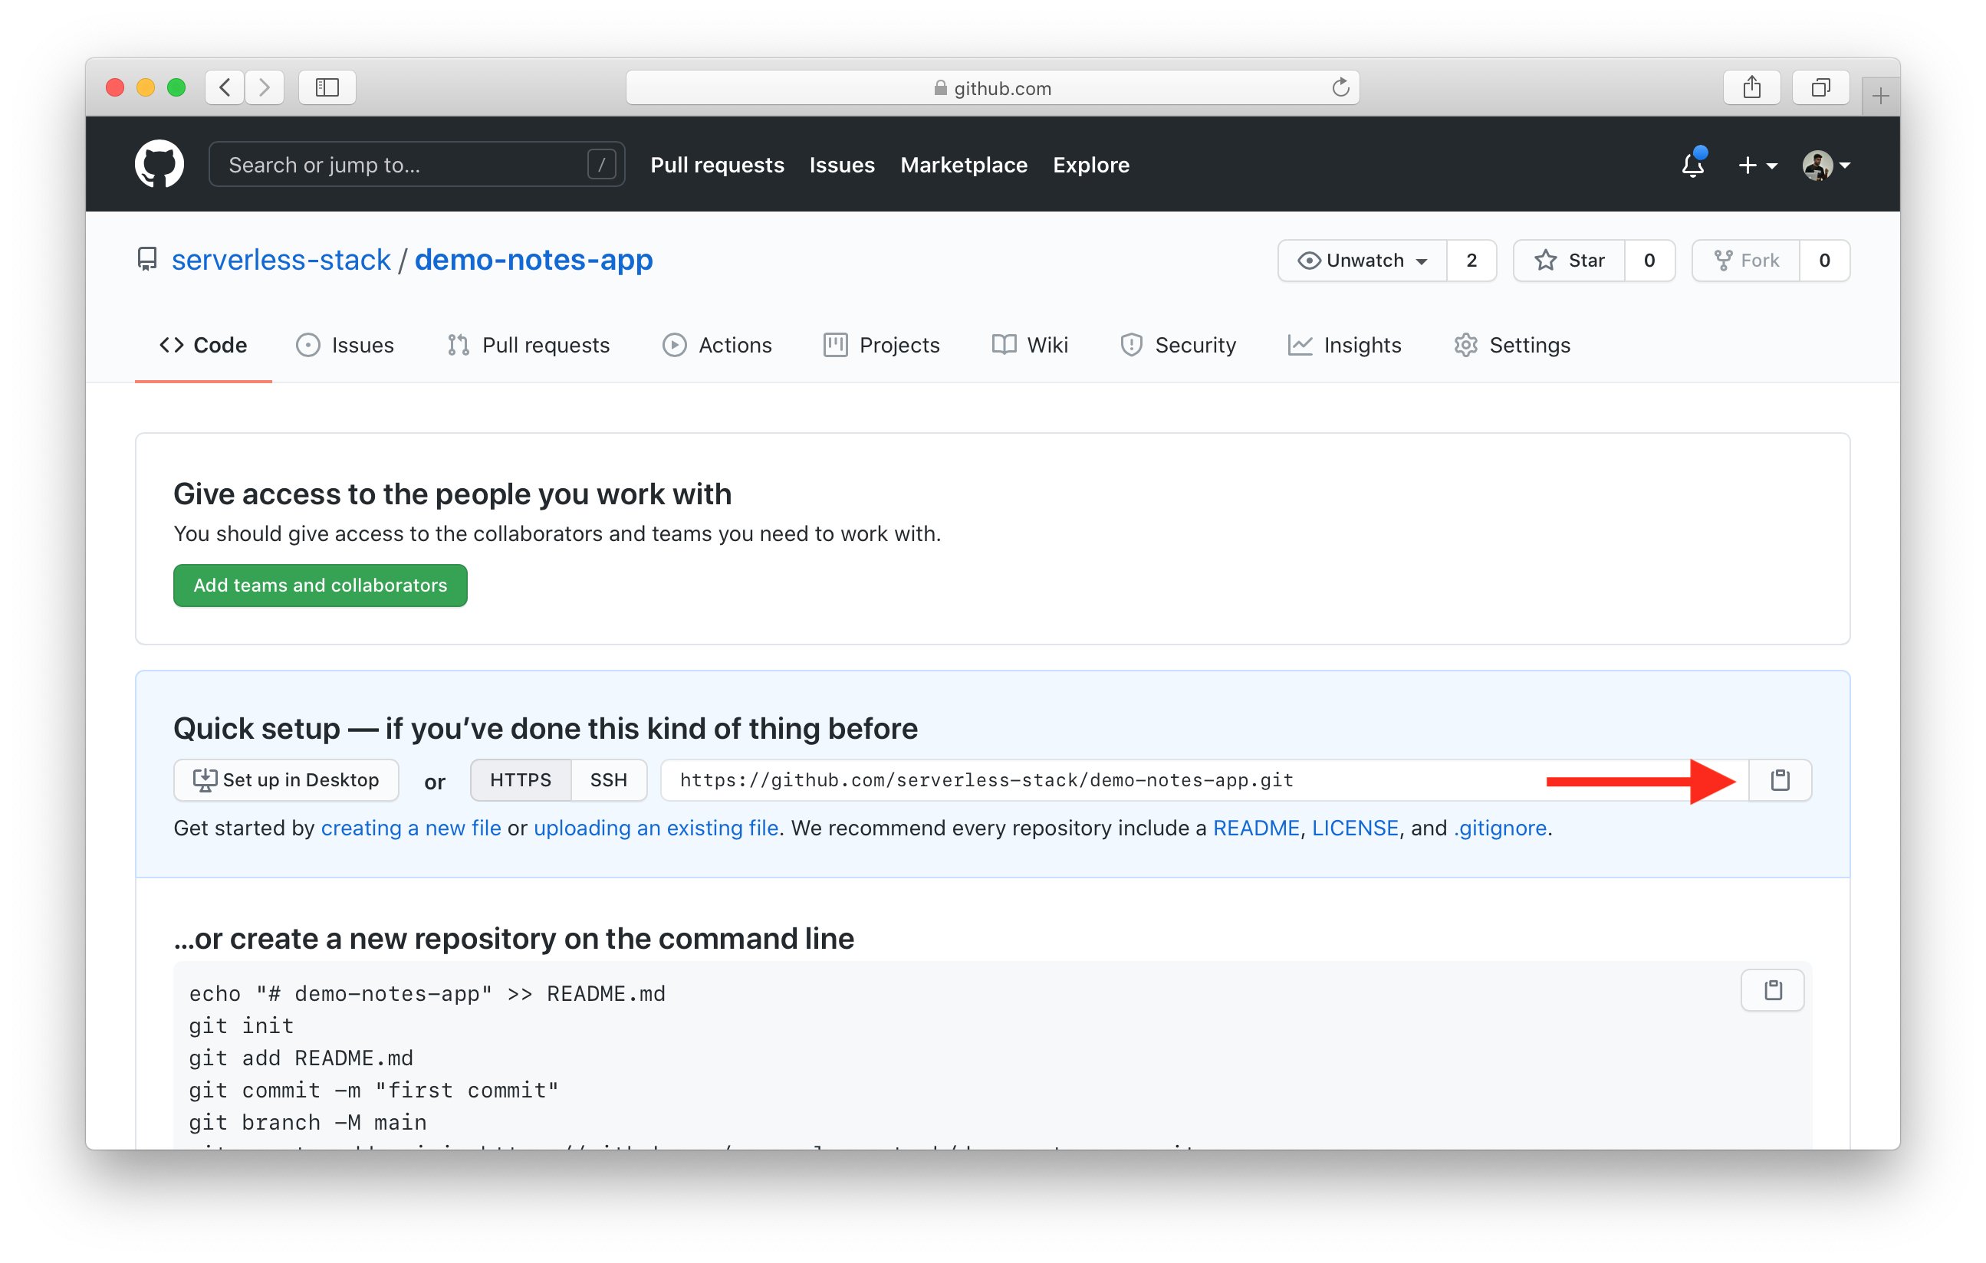Click the Security shield tab icon
The image size is (1986, 1263).
point(1130,344)
